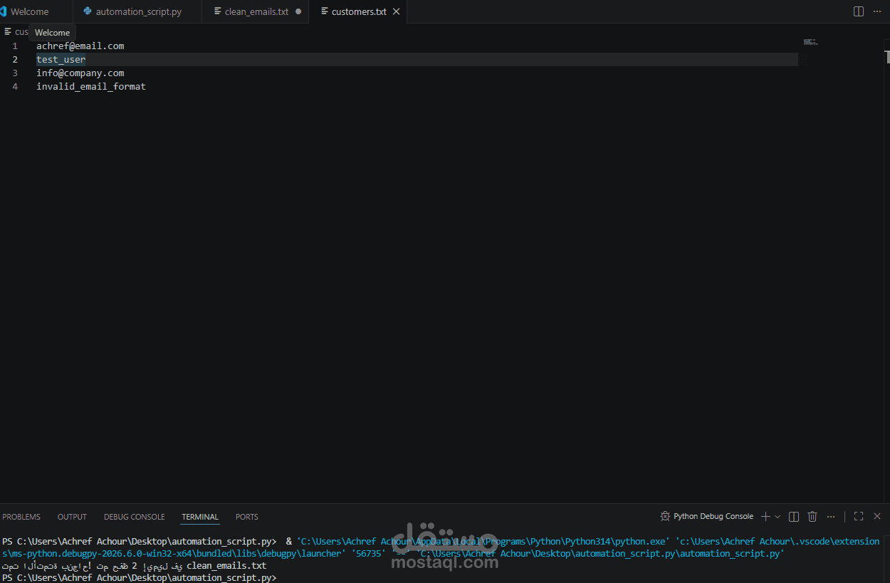Switch to the DEBUG CONSOLE tab

135,517
